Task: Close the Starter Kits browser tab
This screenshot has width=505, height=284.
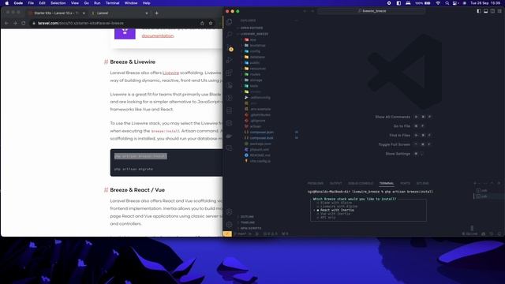Action: click(x=84, y=13)
